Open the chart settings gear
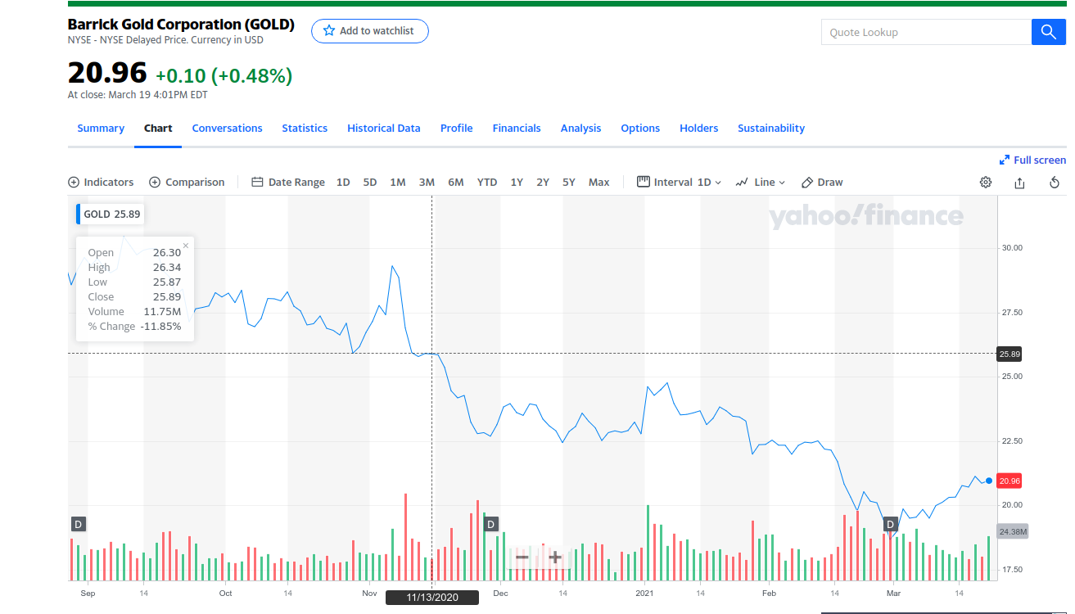Image resolution: width=1075 pixels, height=614 pixels. click(985, 182)
